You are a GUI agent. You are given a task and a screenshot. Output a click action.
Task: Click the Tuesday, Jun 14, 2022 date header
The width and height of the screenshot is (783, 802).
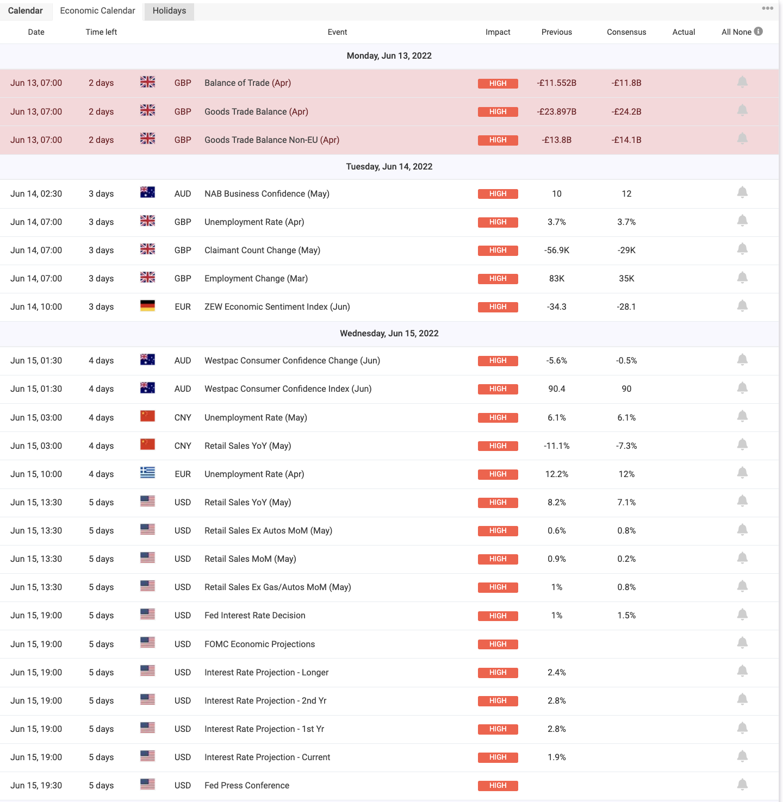click(389, 166)
